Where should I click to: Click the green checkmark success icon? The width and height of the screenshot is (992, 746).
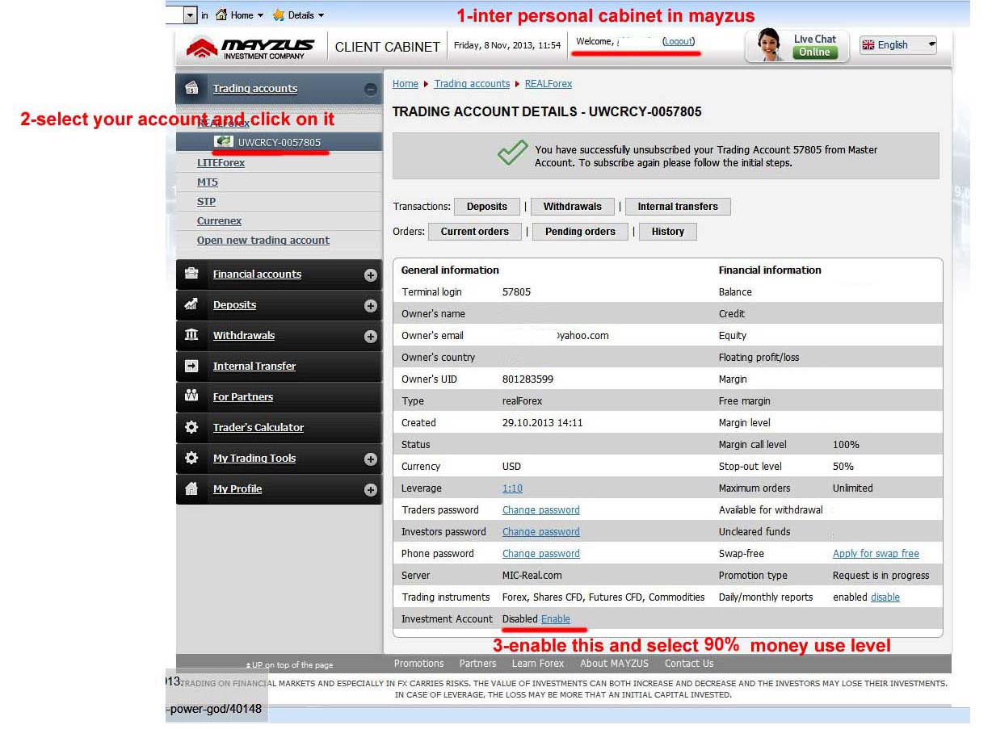(x=513, y=152)
